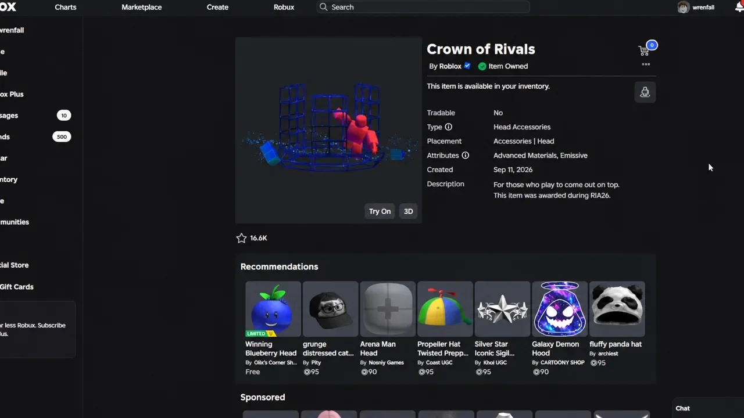Open Galaxy Demon Hood thumbnail
Screen dimensions: 744x418
pos(560,309)
